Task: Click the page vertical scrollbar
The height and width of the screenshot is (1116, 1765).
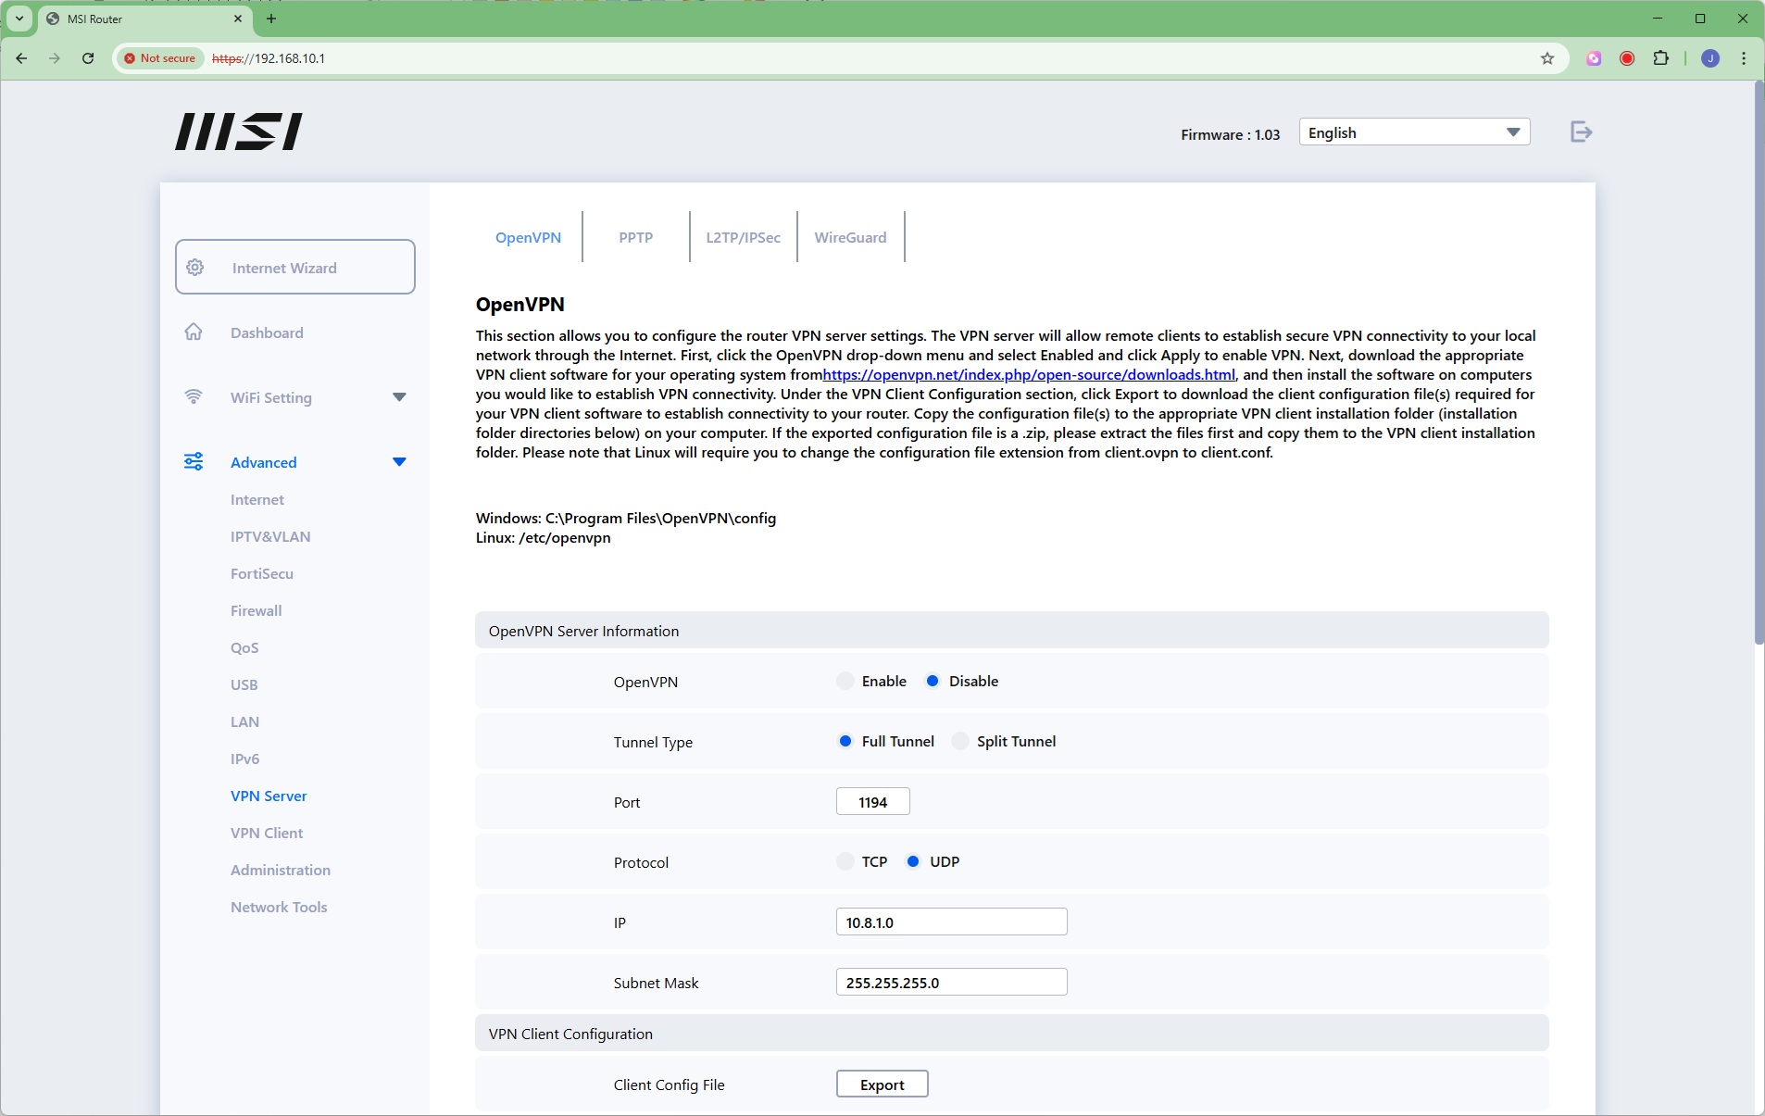Action: click(x=1758, y=370)
